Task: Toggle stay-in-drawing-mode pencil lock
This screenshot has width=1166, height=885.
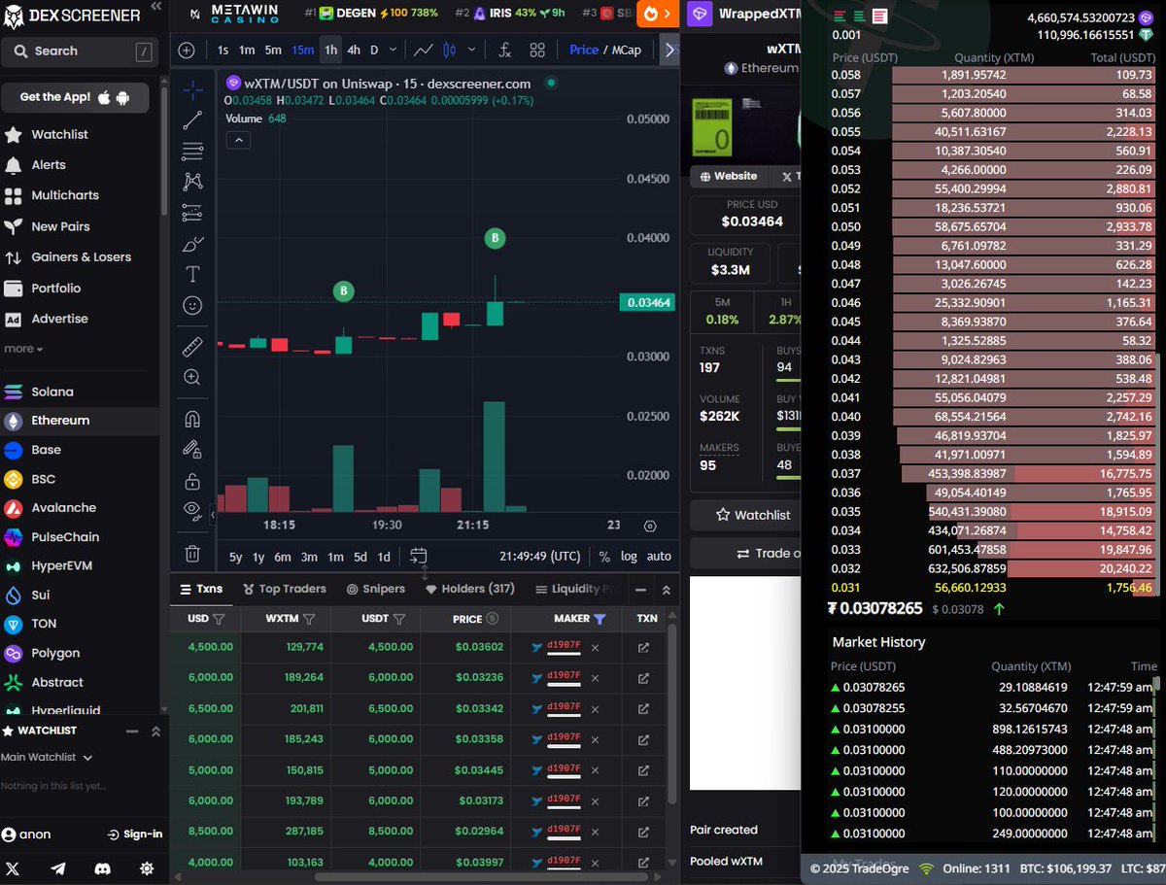Action: (x=192, y=449)
